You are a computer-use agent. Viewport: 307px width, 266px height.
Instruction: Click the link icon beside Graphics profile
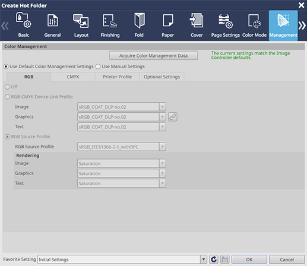click(x=173, y=117)
